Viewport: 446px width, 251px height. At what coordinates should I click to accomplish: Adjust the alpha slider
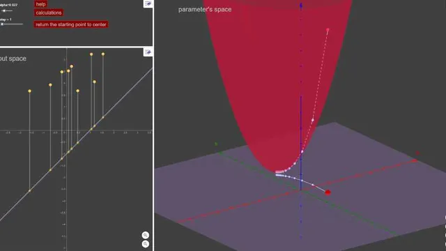pos(6,11)
